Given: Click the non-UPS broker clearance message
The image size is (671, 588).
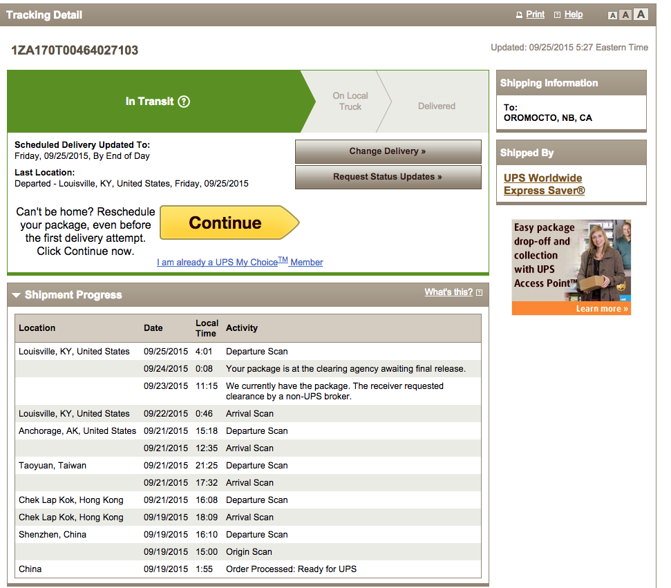Looking at the screenshot, I should (334, 391).
